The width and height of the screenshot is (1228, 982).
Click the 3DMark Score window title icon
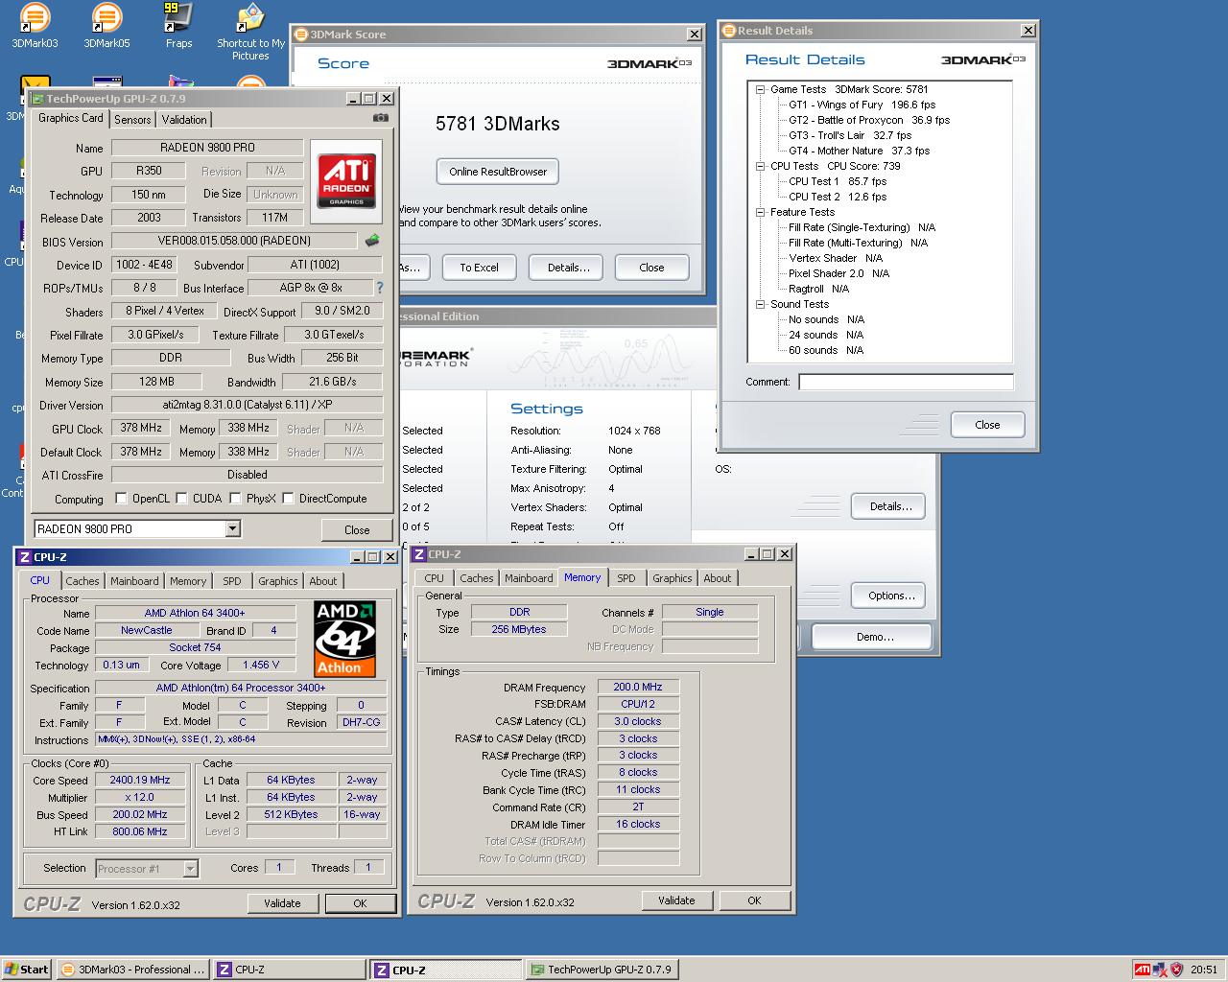(301, 35)
